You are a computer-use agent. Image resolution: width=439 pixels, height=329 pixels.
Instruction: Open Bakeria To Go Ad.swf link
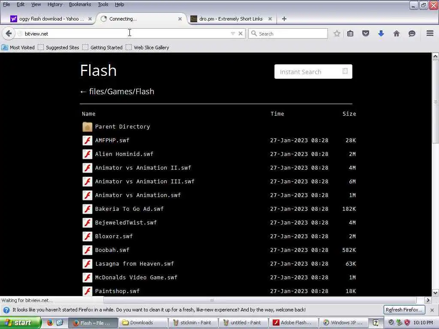pos(129,209)
